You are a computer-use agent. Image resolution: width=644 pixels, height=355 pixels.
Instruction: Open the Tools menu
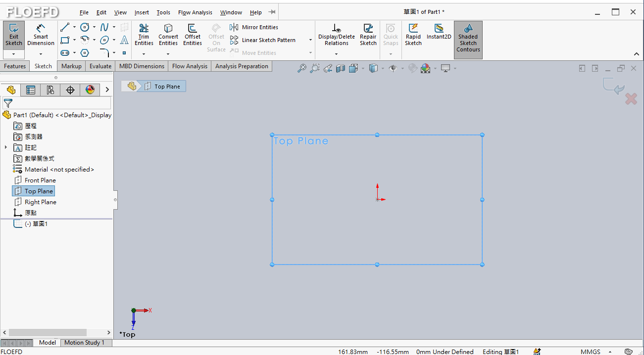pos(163,12)
